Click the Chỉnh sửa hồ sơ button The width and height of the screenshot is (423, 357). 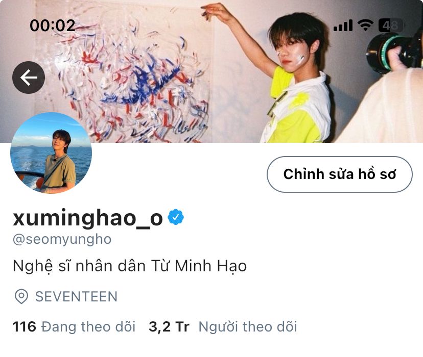pyautogui.click(x=340, y=174)
